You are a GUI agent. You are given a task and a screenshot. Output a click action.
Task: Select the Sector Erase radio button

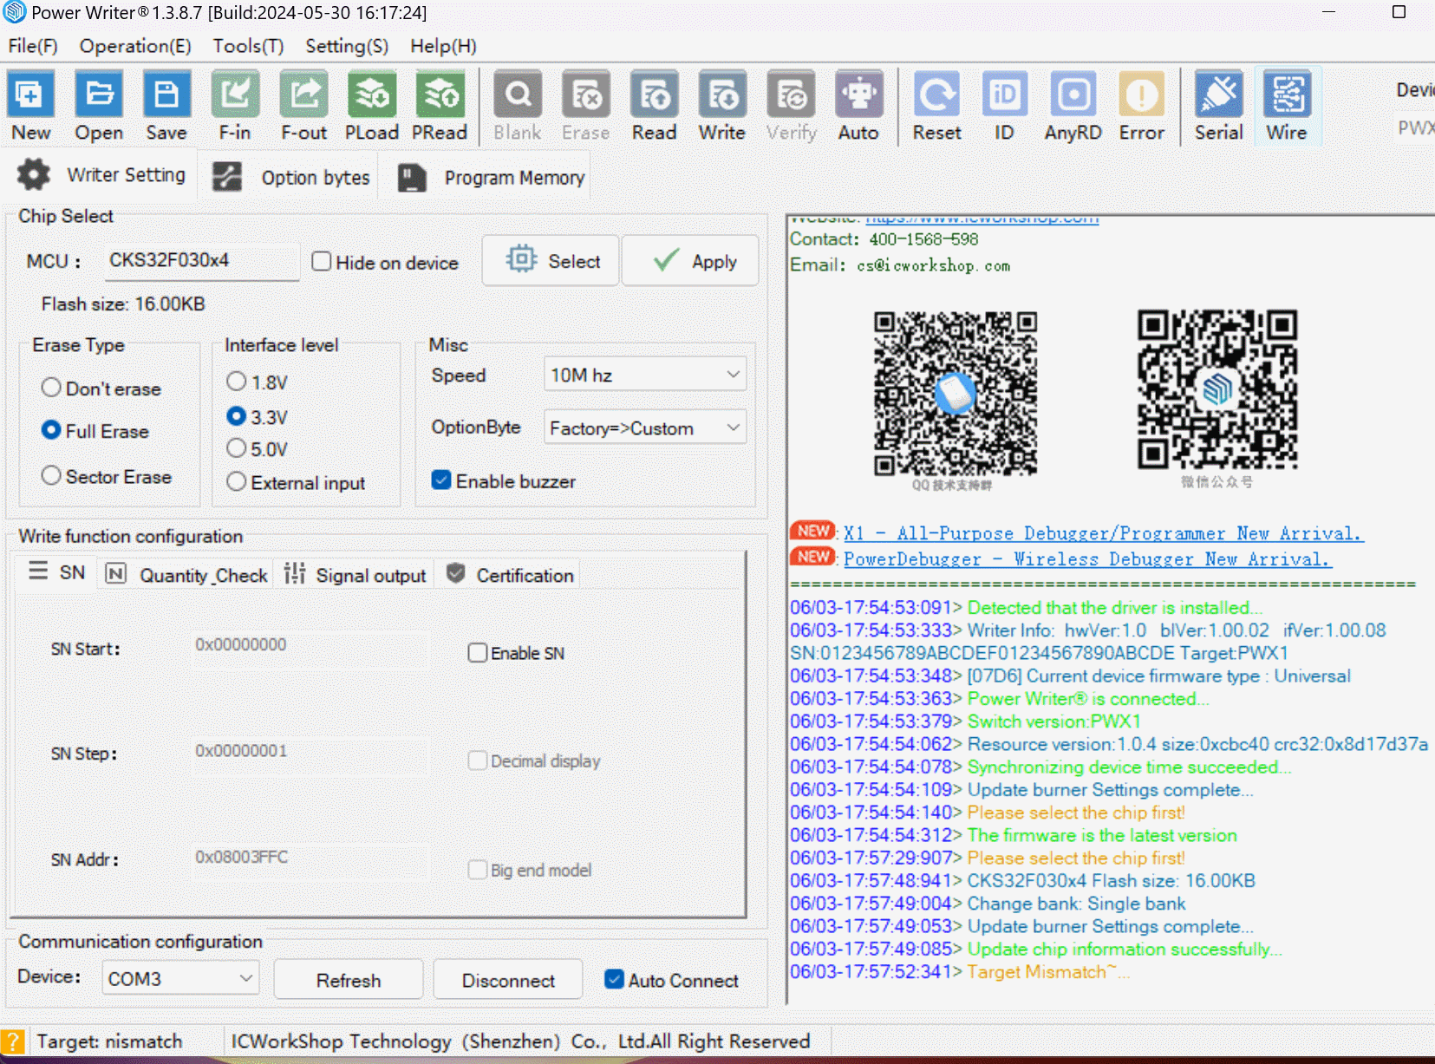(51, 475)
